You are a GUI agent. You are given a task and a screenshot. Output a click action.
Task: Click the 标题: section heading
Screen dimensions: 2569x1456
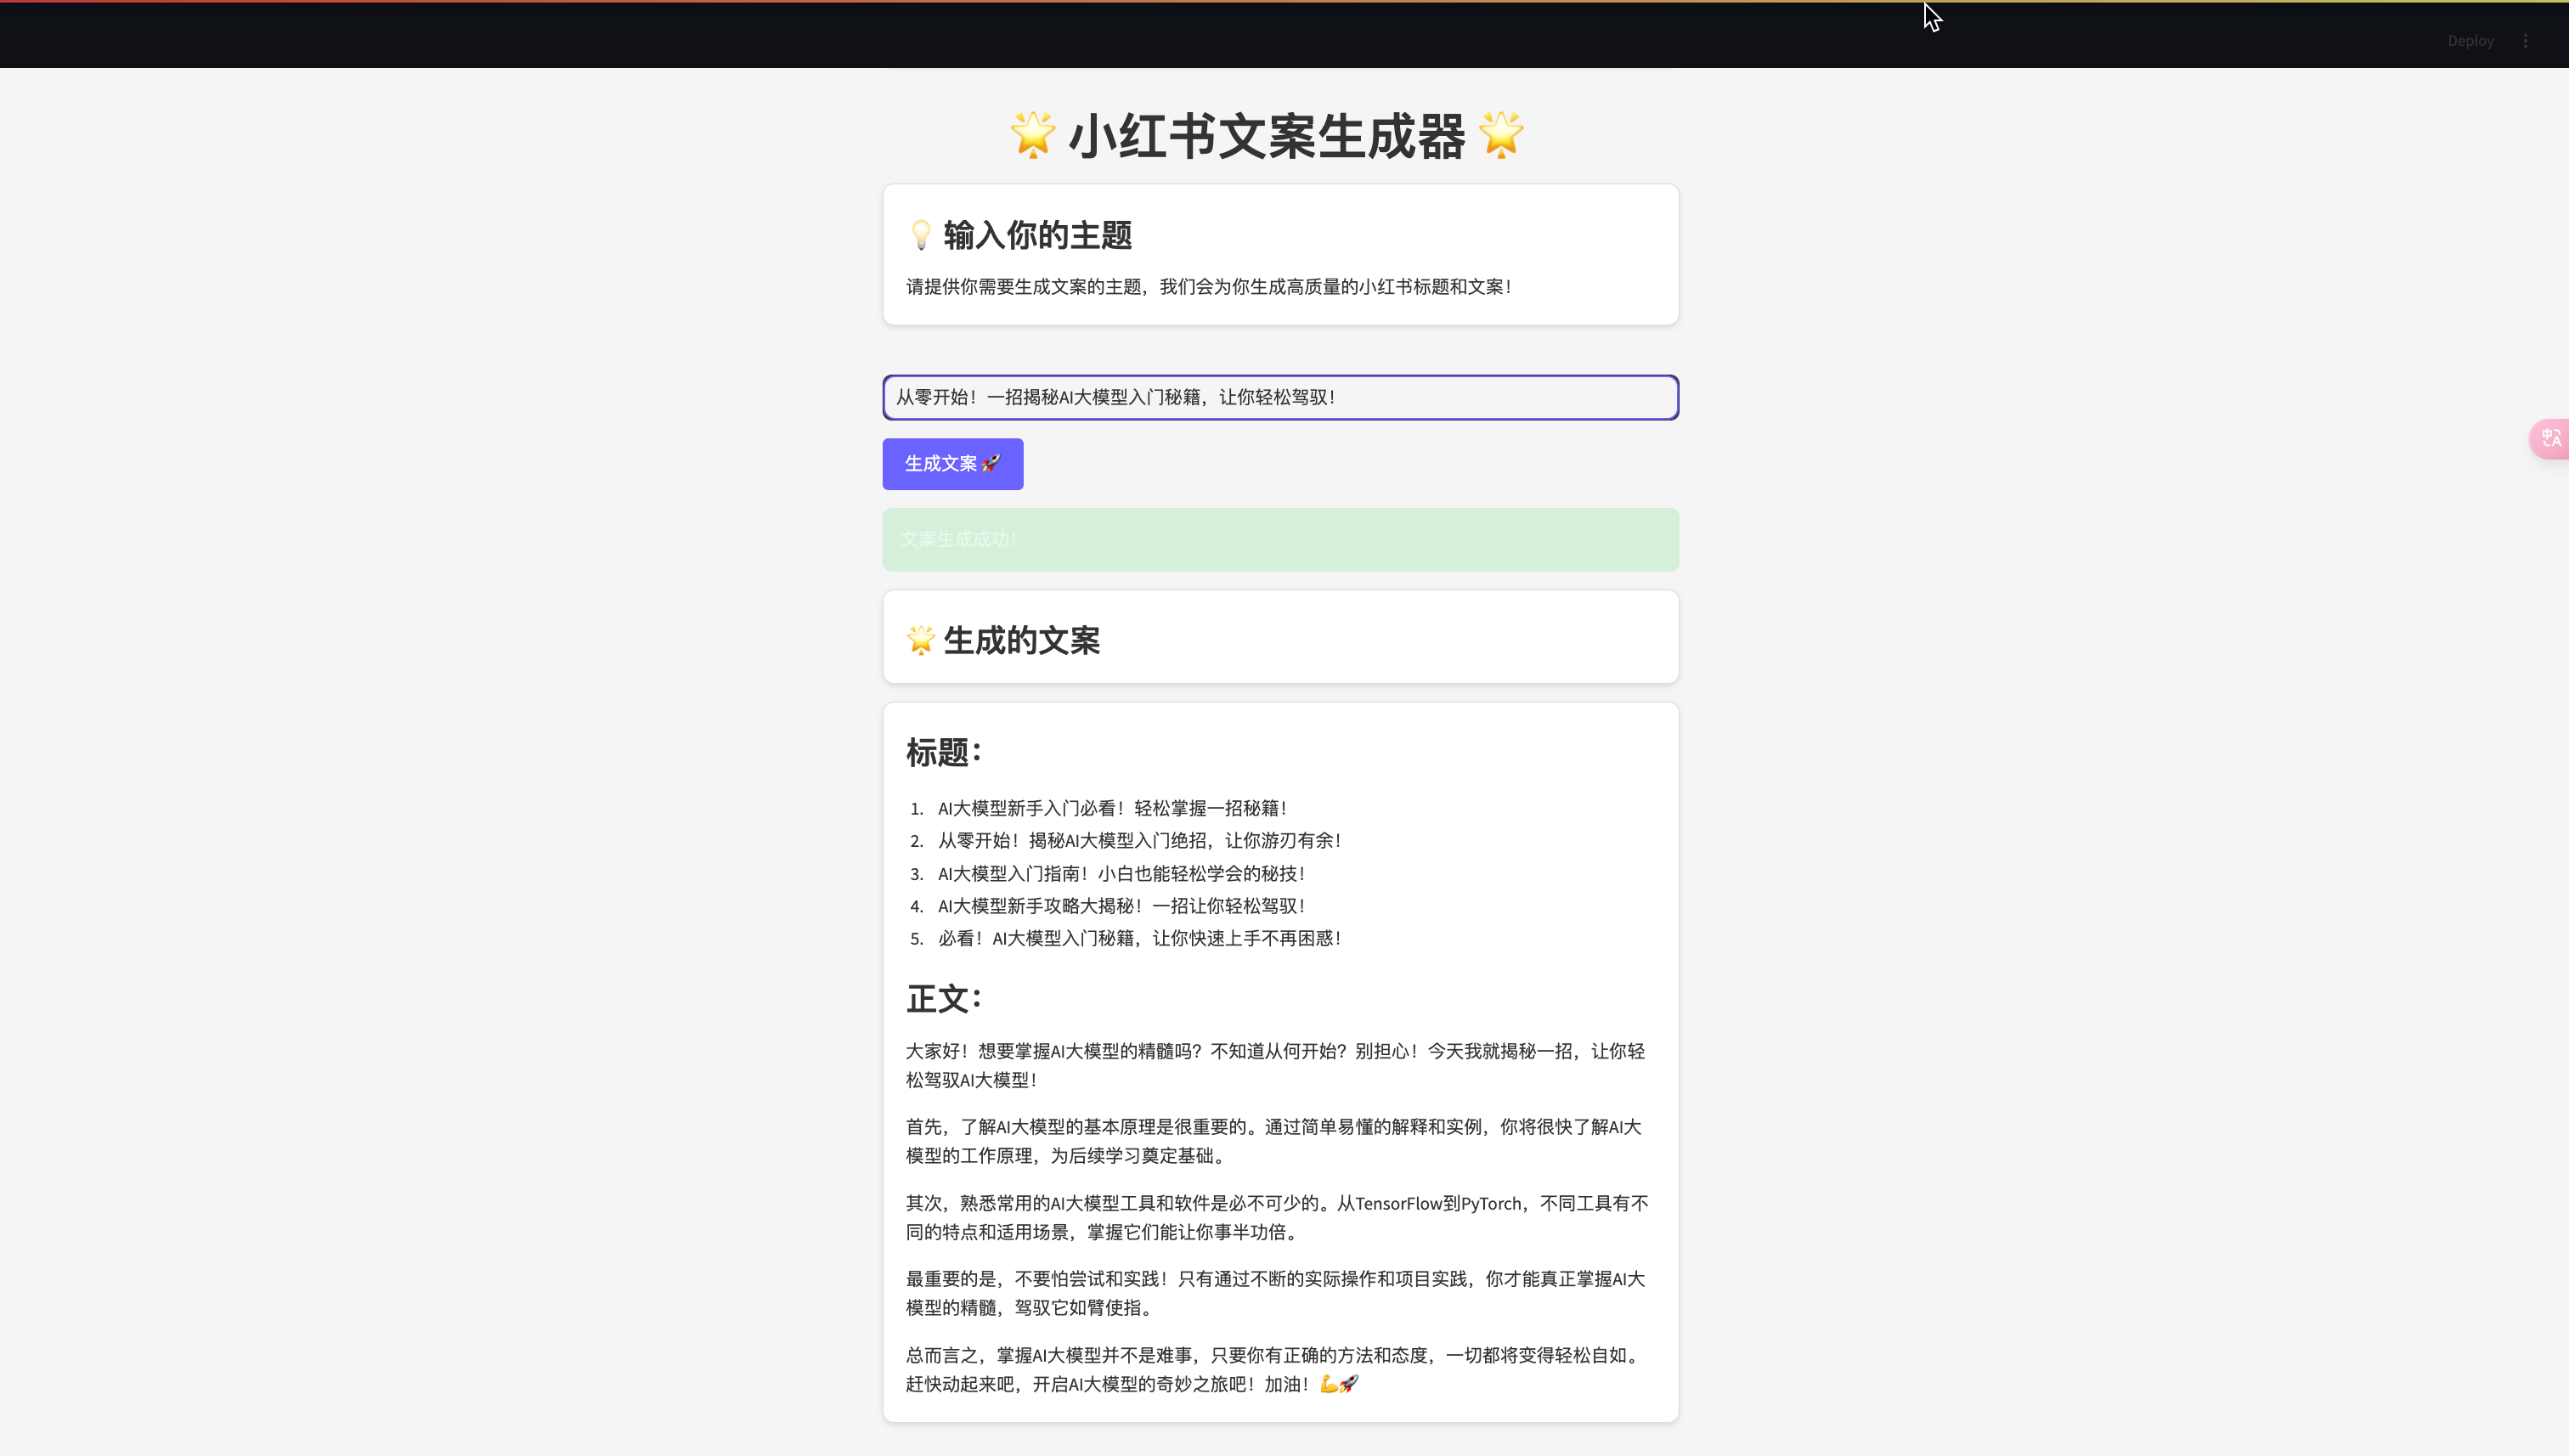(x=943, y=752)
